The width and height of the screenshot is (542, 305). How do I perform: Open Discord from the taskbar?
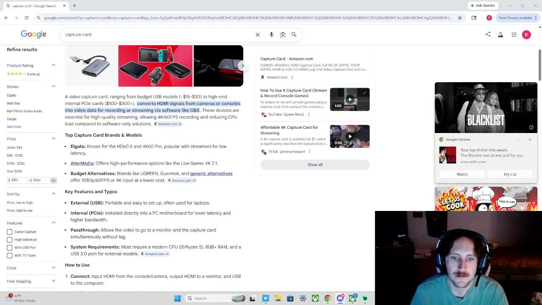point(340,298)
